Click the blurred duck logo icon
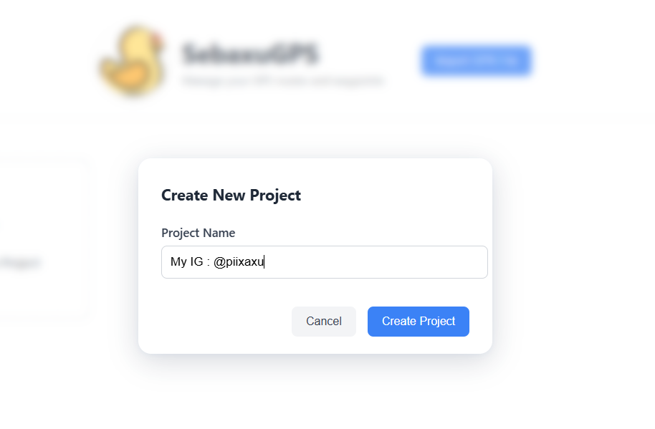 click(x=132, y=60)
